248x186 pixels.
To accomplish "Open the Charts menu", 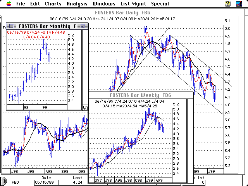I will tap(53, 3).
